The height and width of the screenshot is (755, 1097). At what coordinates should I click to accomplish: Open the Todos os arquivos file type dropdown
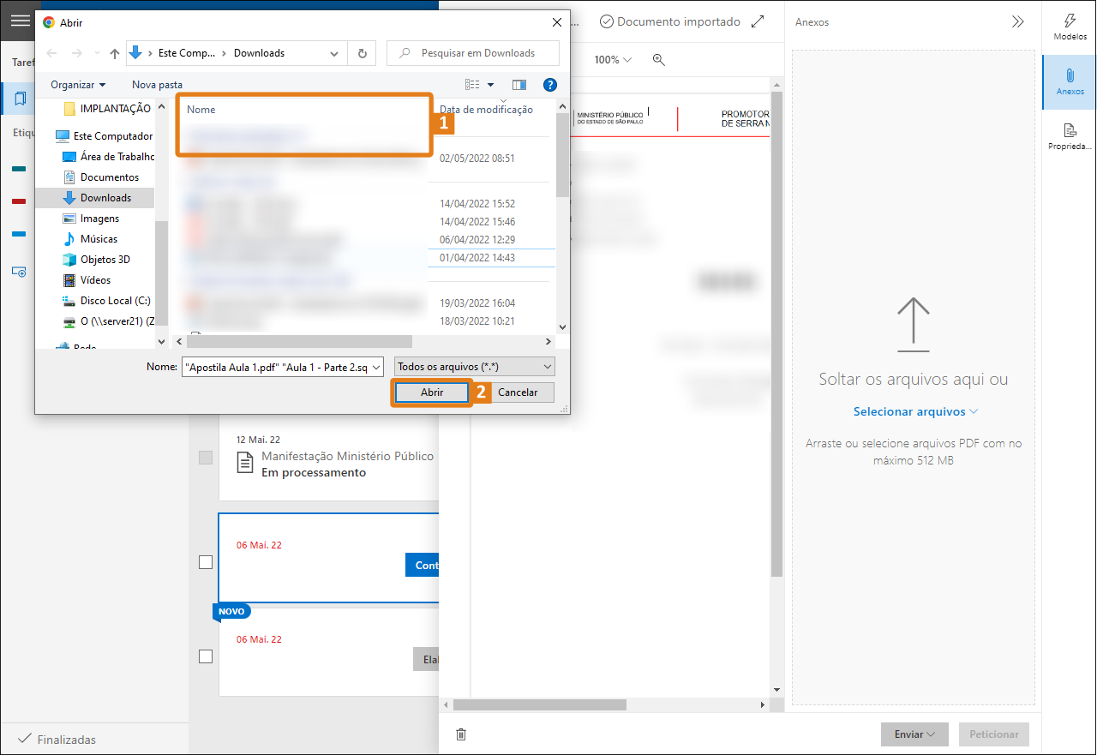coord(474,366)
